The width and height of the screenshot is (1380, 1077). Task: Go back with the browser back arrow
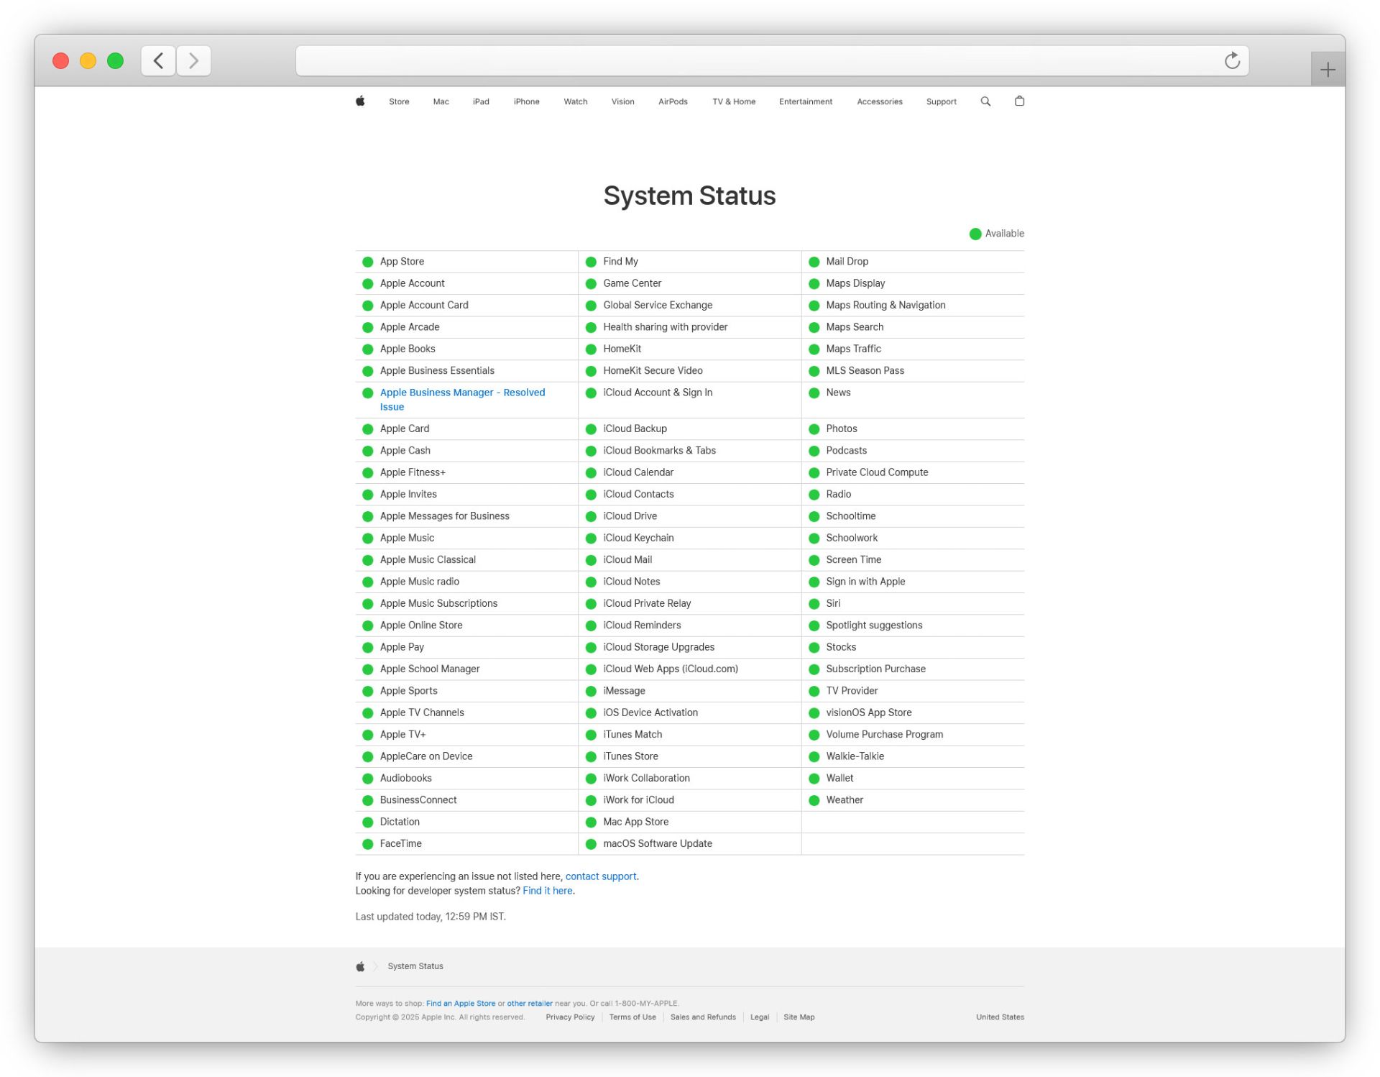[159, 60]
